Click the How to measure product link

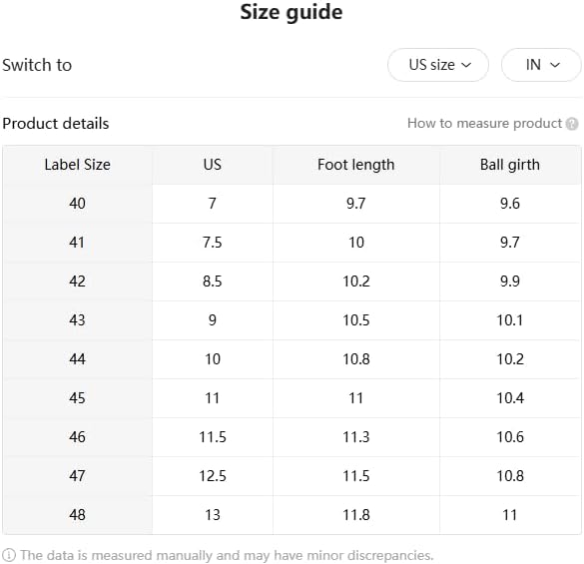[484, 124]
